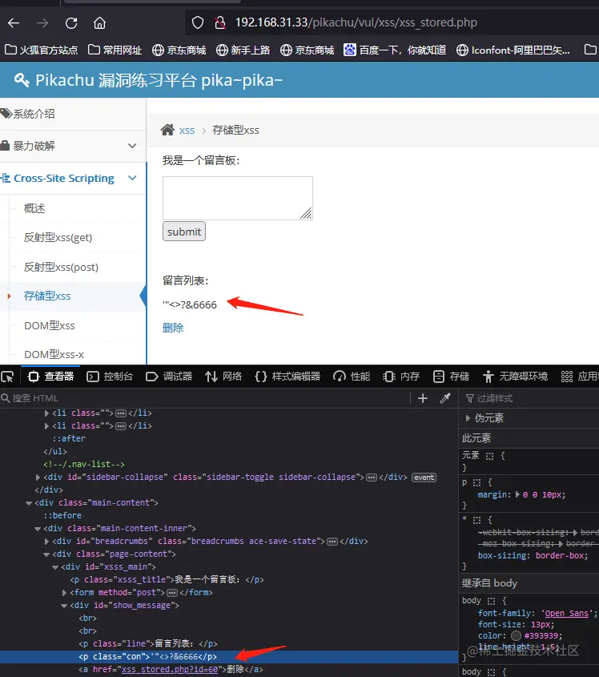
Task: Select DOM型xss-x in the sidebar
Action: 54,354
